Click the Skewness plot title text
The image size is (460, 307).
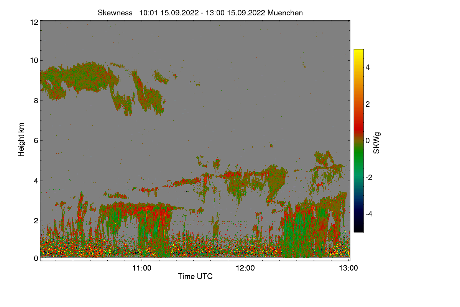coord(200,13)
